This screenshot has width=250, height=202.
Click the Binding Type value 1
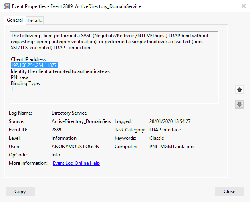12,89
